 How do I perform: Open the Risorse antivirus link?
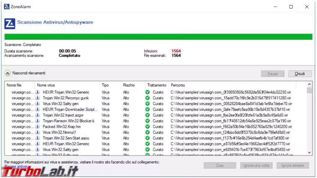click(17, 166)
